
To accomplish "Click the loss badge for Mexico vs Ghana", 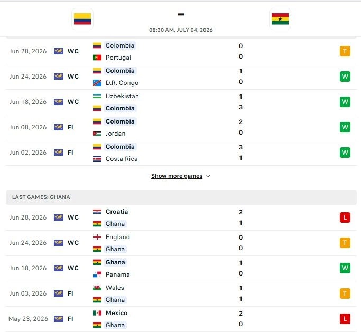I will (345, 319).
